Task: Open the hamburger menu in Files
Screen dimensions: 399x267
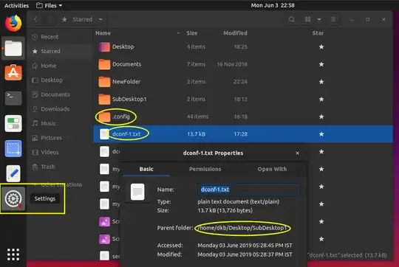Action: 332,19
